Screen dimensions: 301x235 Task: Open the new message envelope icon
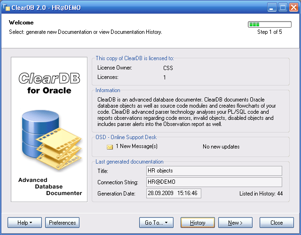[110, 147]
